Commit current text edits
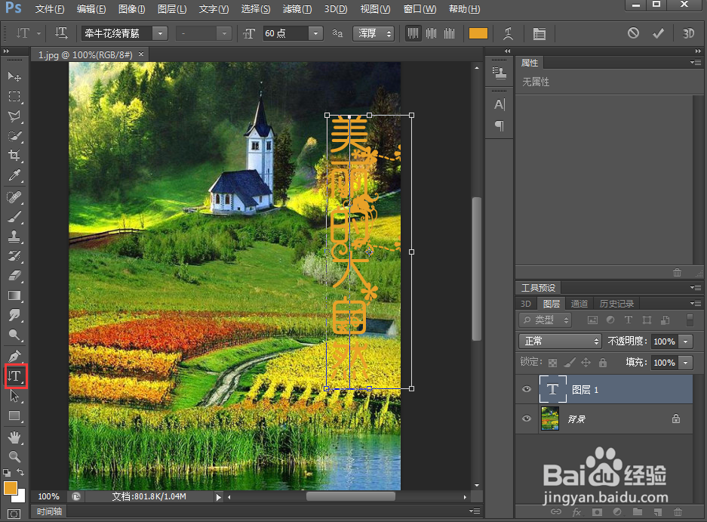707x522 pixels. [658, 33]
